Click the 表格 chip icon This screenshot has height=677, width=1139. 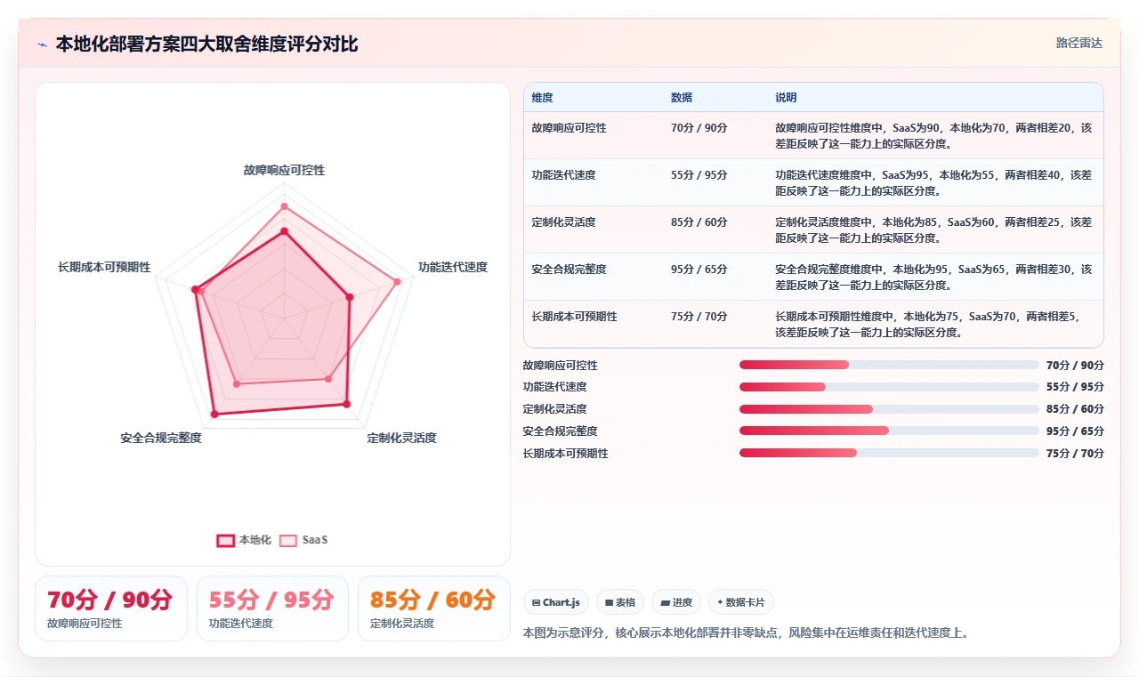pos(609,602)
